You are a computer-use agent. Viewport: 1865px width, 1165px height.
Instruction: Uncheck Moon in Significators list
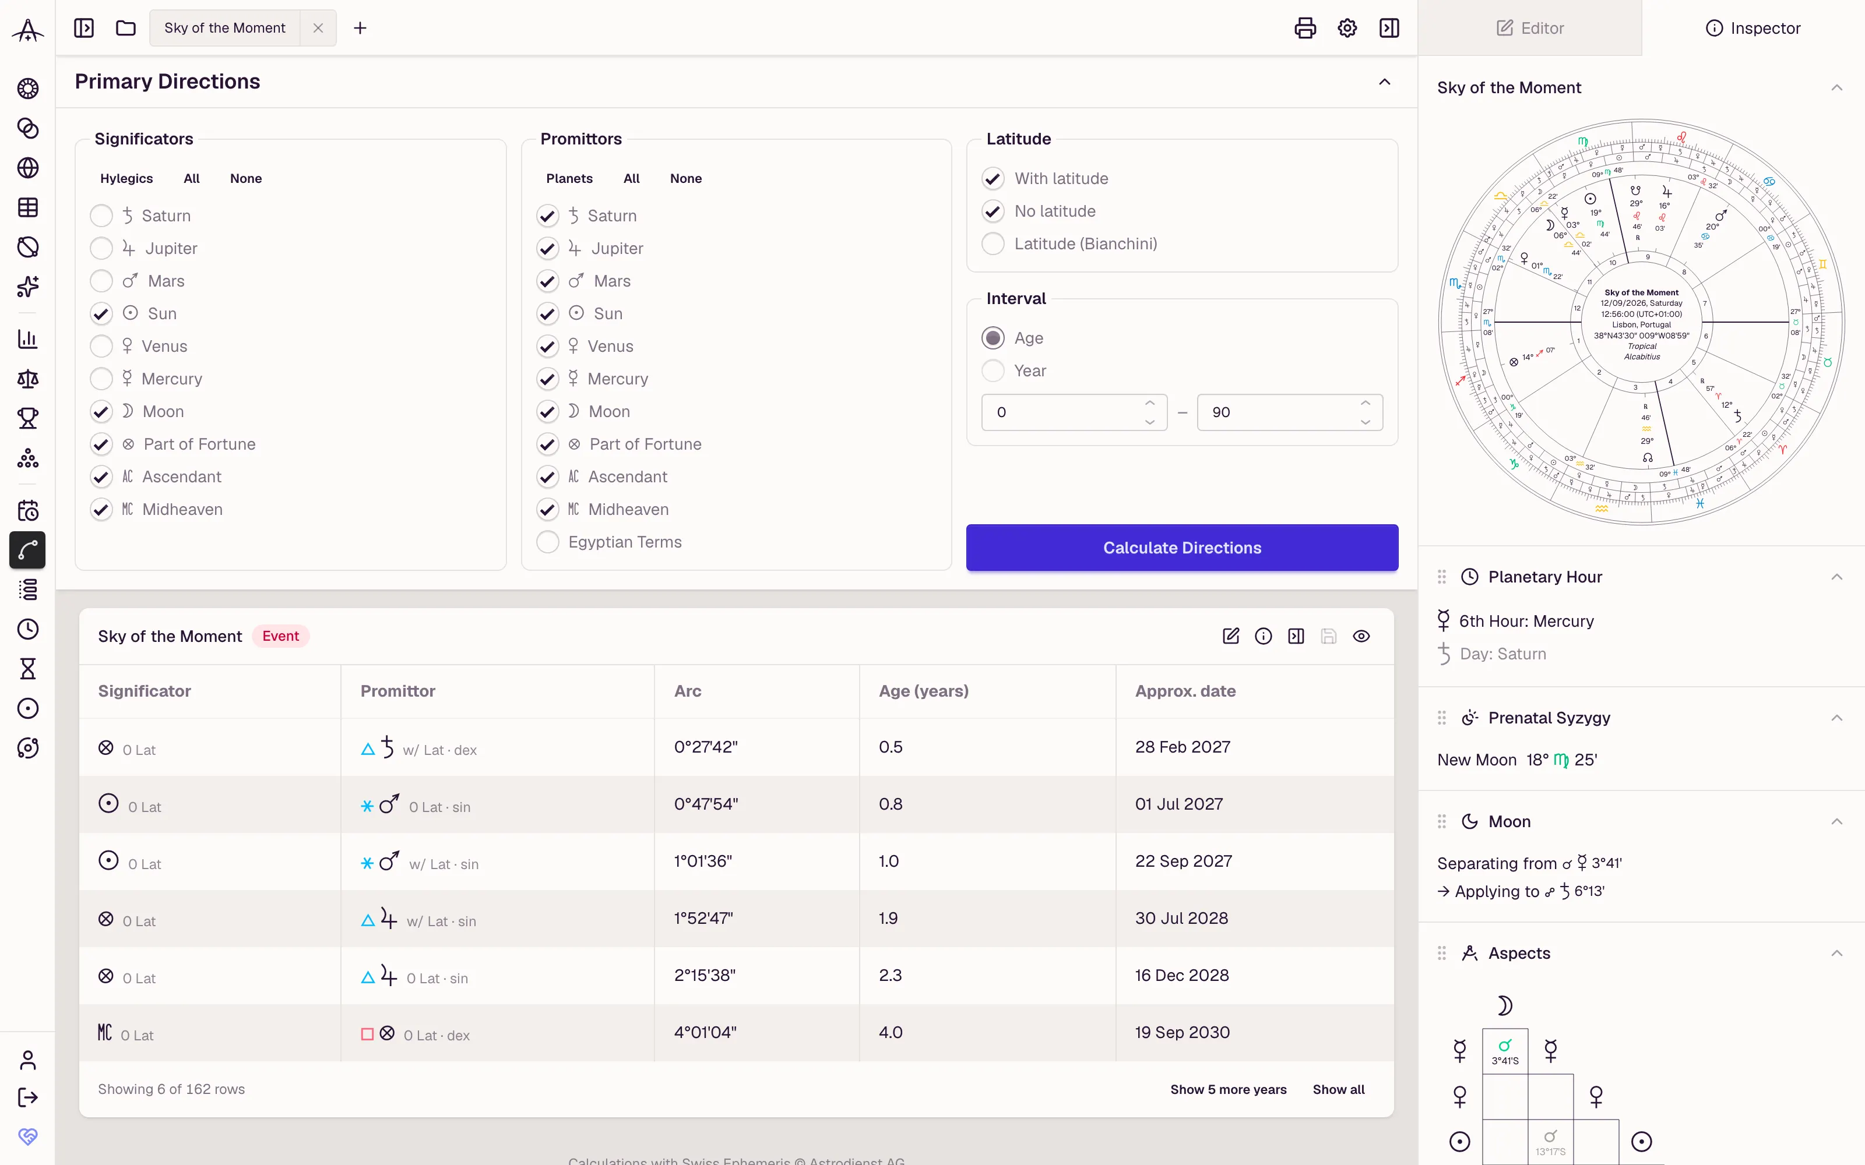tap(101, 411)
